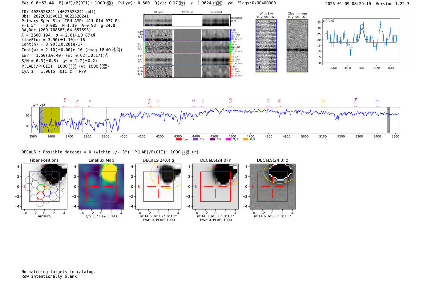431x293 pixels.
Task: Select the orange fiber circle in Fiber Positions
Action: (x=48, y=185)
